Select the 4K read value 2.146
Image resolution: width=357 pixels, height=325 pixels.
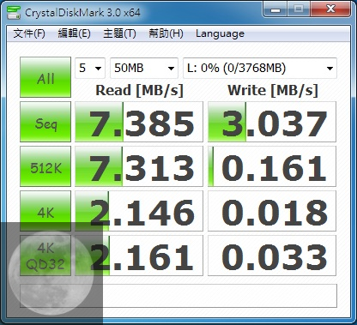pyautogui.click(x=139, y=211)
